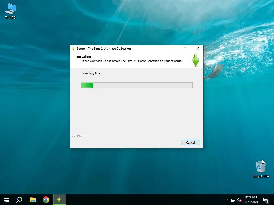
Task: Launch Google Chrome from taskbar
Action: click(46, 200)
